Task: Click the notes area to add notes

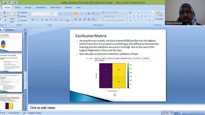Action: coord(116,108)
